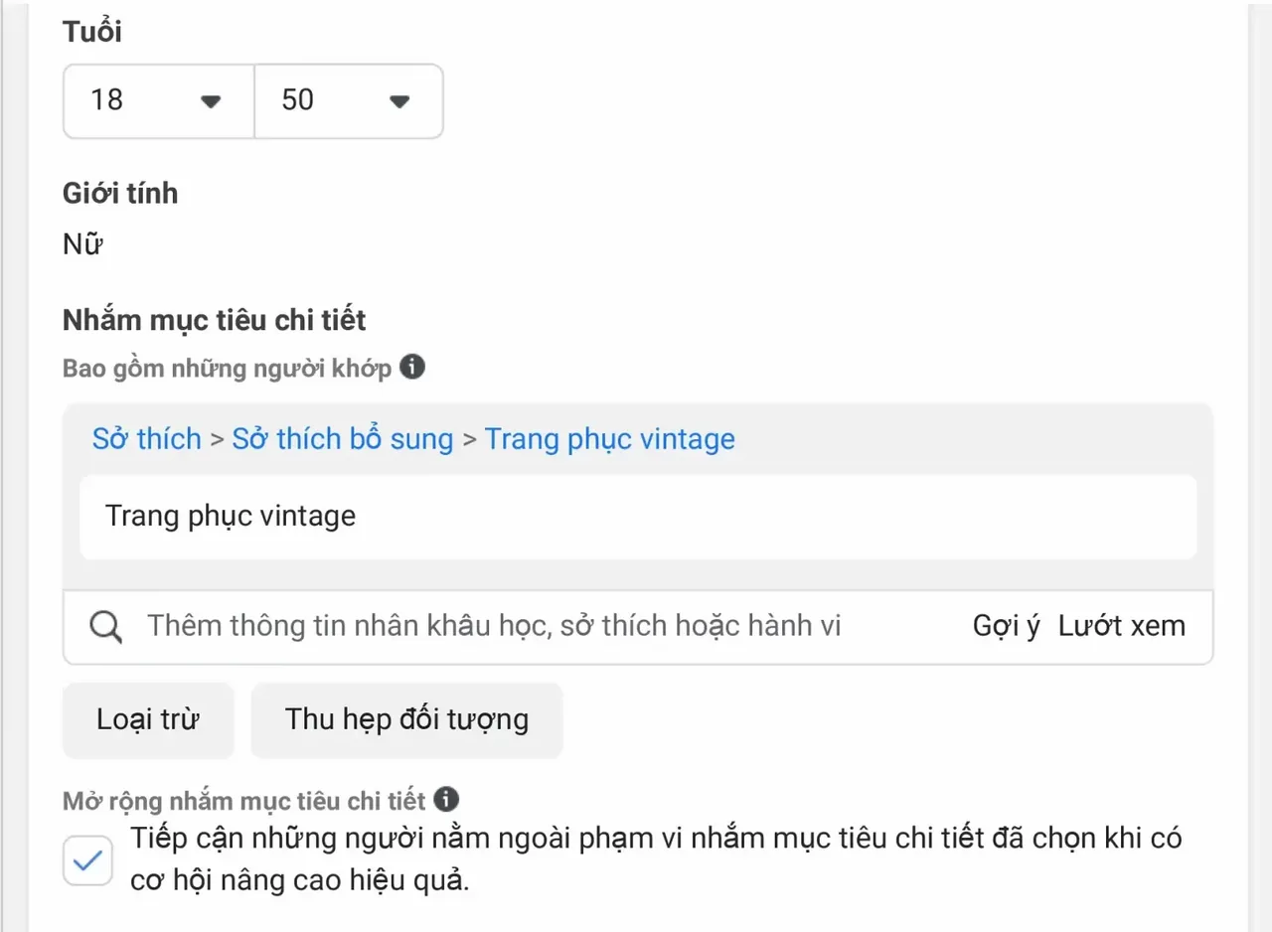The height and width of the screenshot is (932, 1272).
Task: Open the maximum age 50 dropdown
Action: coord(349,101)
